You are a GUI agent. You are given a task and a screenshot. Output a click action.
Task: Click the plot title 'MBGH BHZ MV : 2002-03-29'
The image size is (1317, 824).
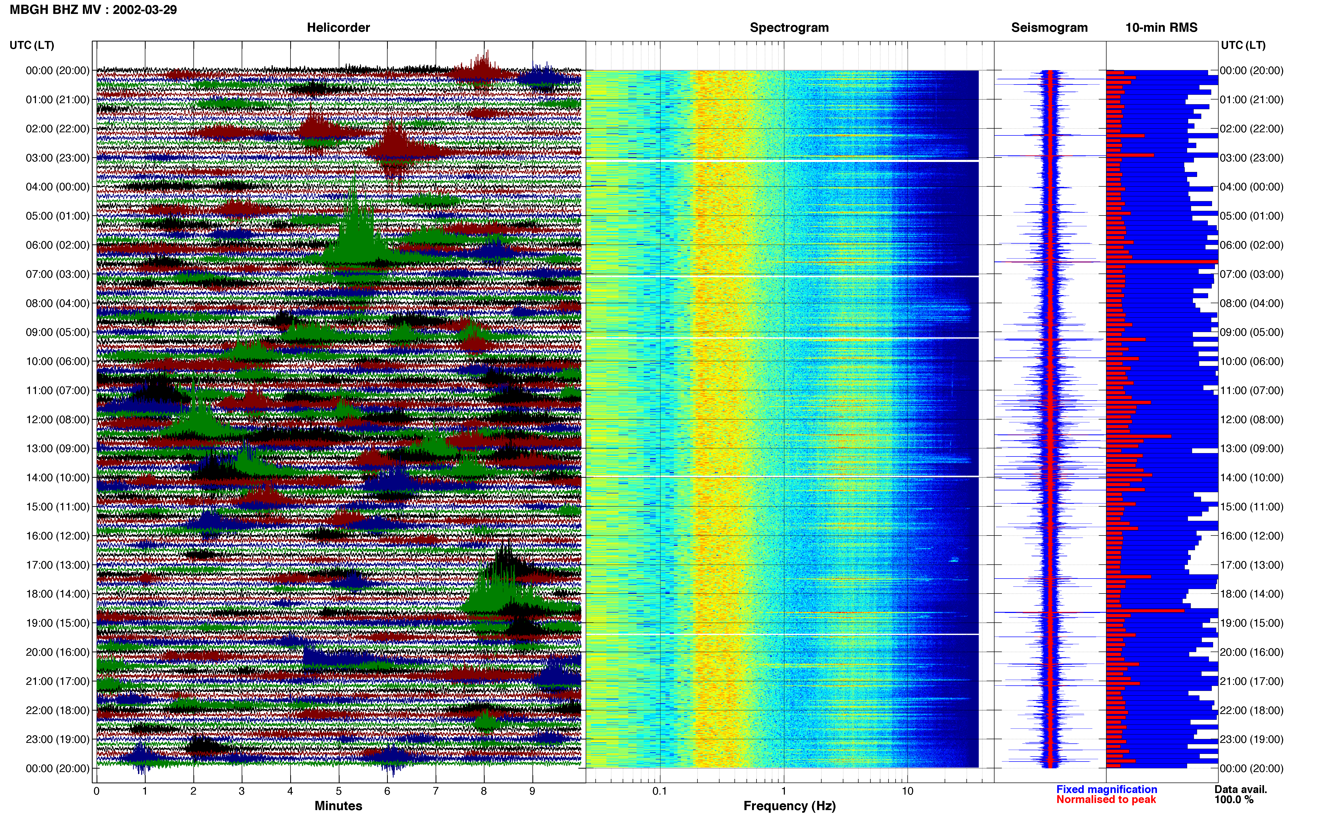click(x=93, y=10)
